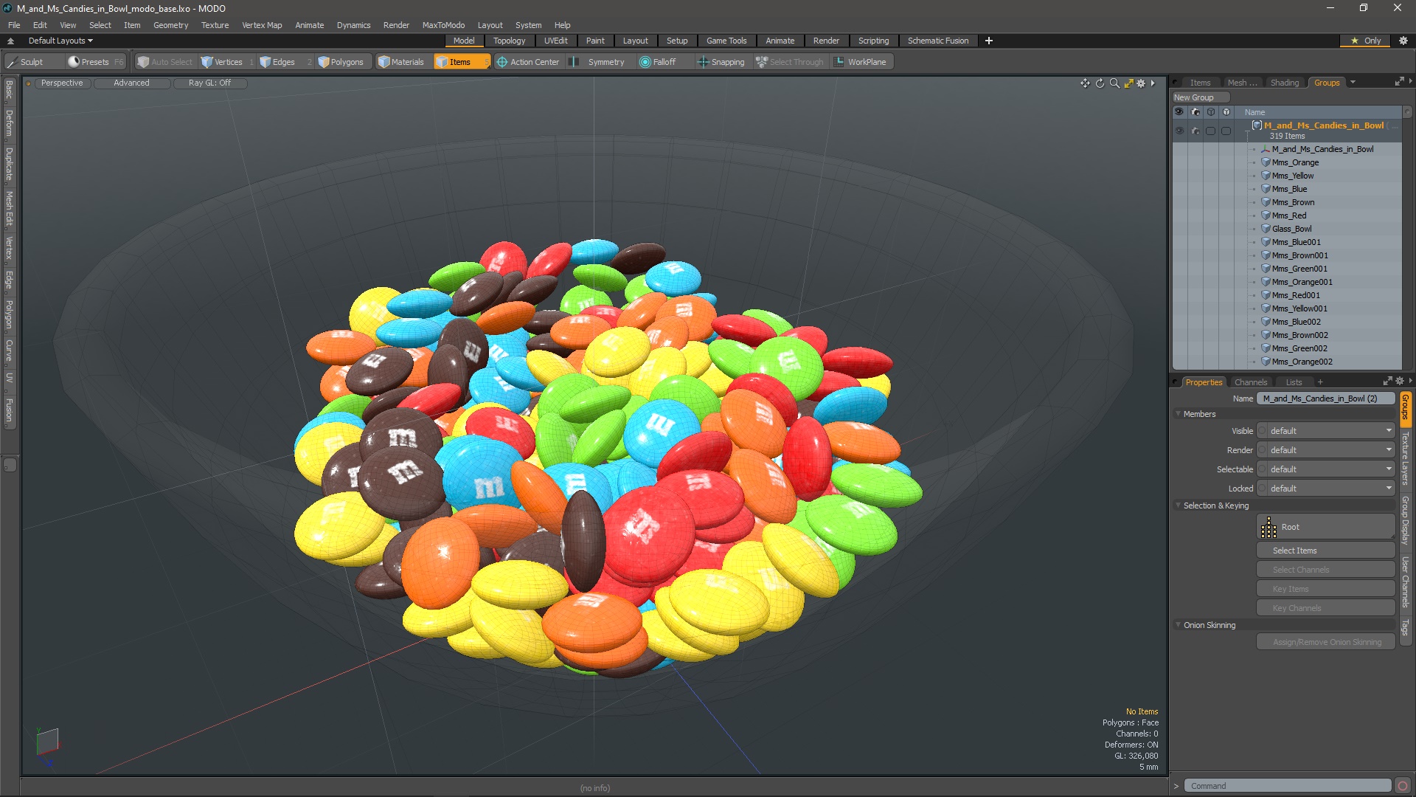Open the Visible dropdown
Image resolution: width=1416 pixels, height=797 pixels.
(1325, 431)
